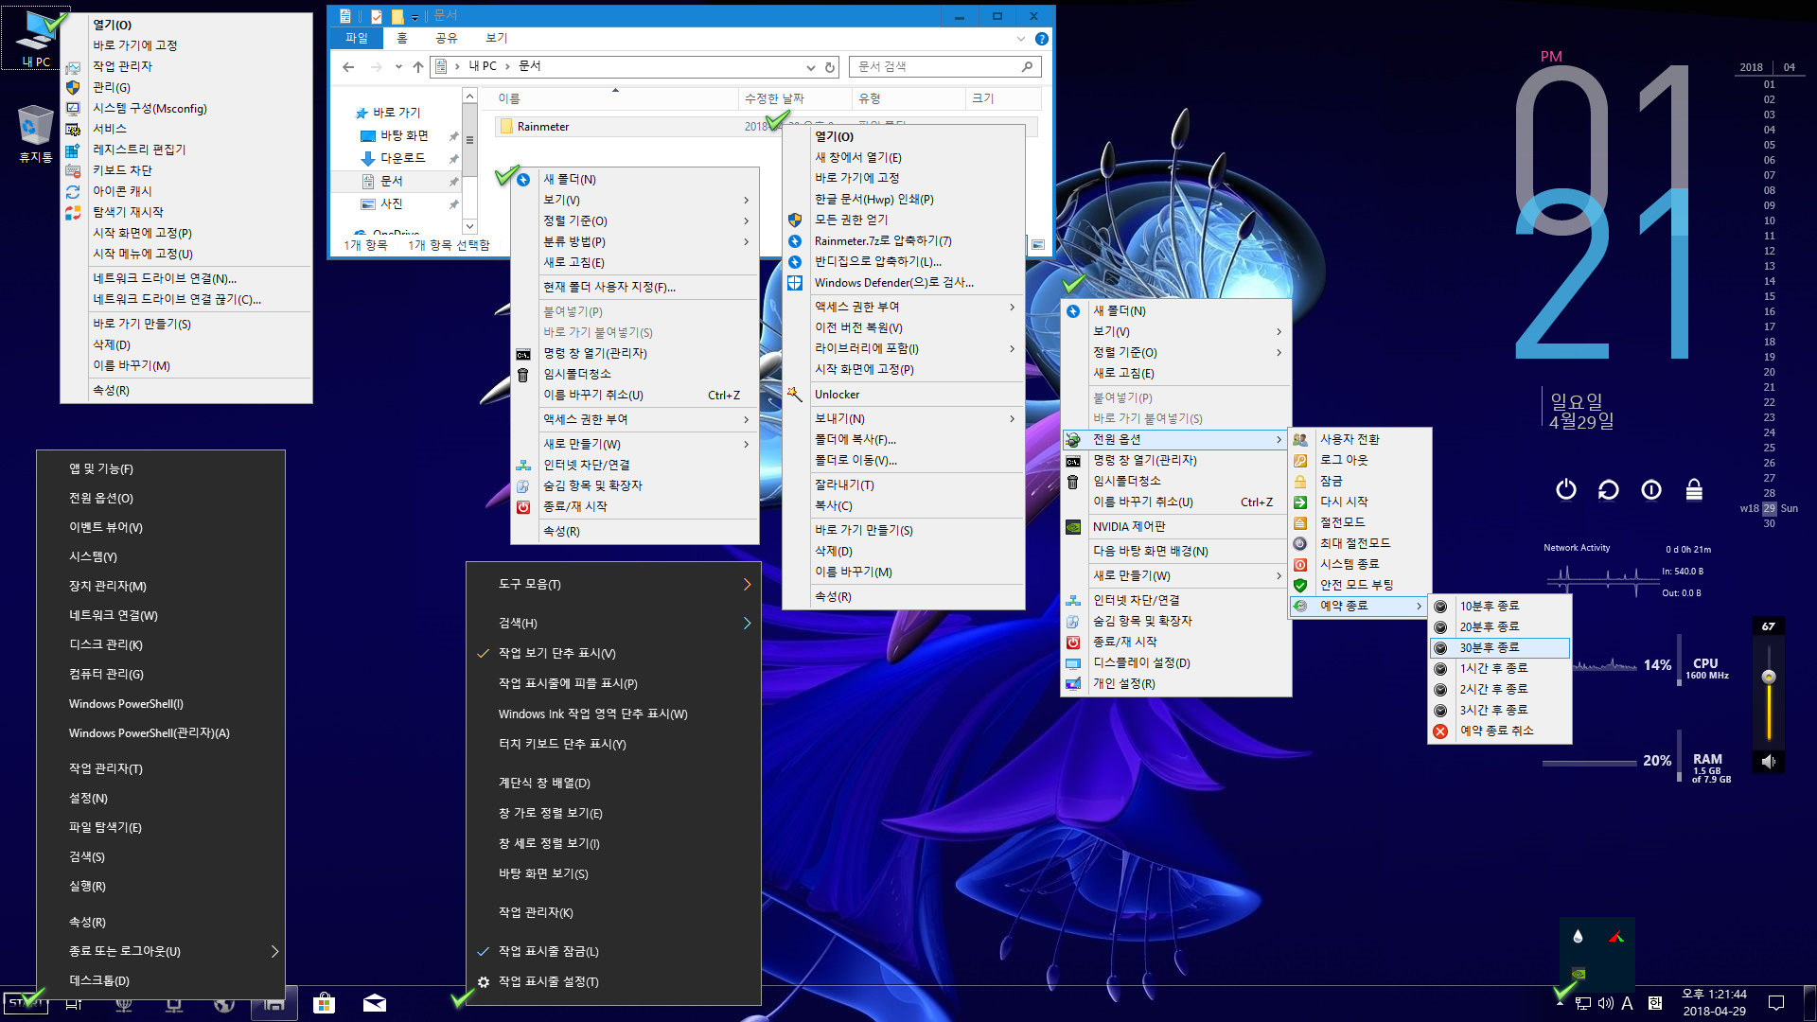Select 레지스트리 편집기 in 내 PC menu
Image resolution: width=1817 pixels, height=1022 pixels.
pos(185,150)
